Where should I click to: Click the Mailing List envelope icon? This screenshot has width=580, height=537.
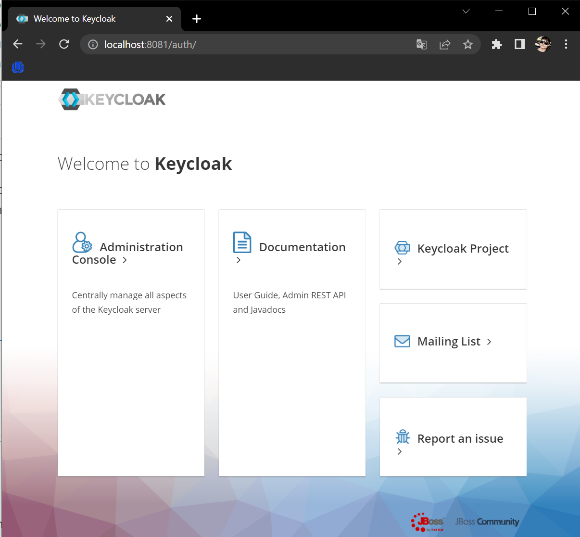pos(402,341)
